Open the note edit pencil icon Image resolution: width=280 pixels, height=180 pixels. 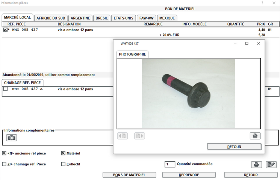click(x=271, y=164)
